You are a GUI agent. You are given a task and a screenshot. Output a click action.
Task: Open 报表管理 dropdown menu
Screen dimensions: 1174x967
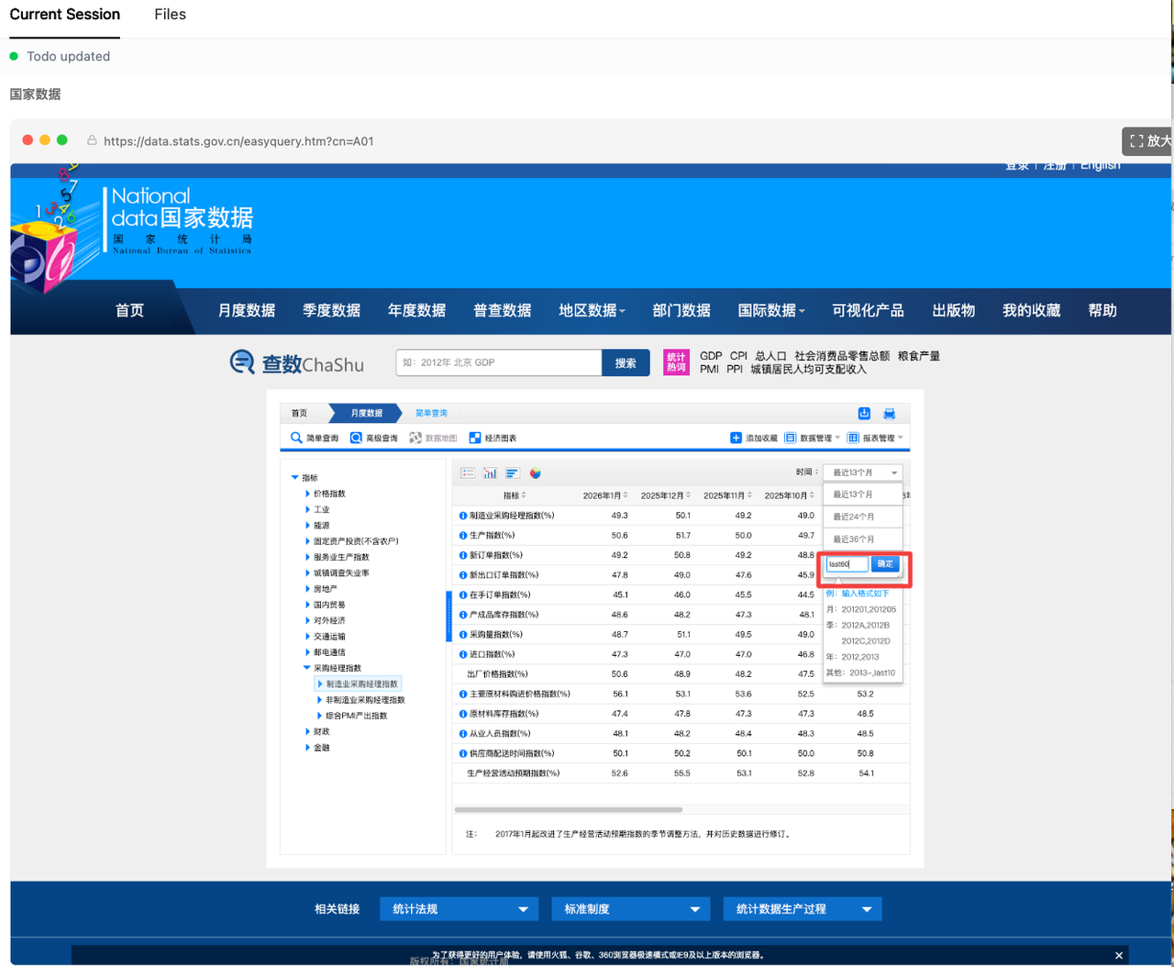click(x=876, y=438)
